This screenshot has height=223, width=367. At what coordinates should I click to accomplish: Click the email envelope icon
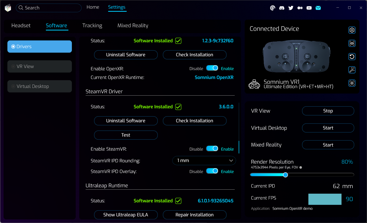pyautogui.click(x=318, y=8)
